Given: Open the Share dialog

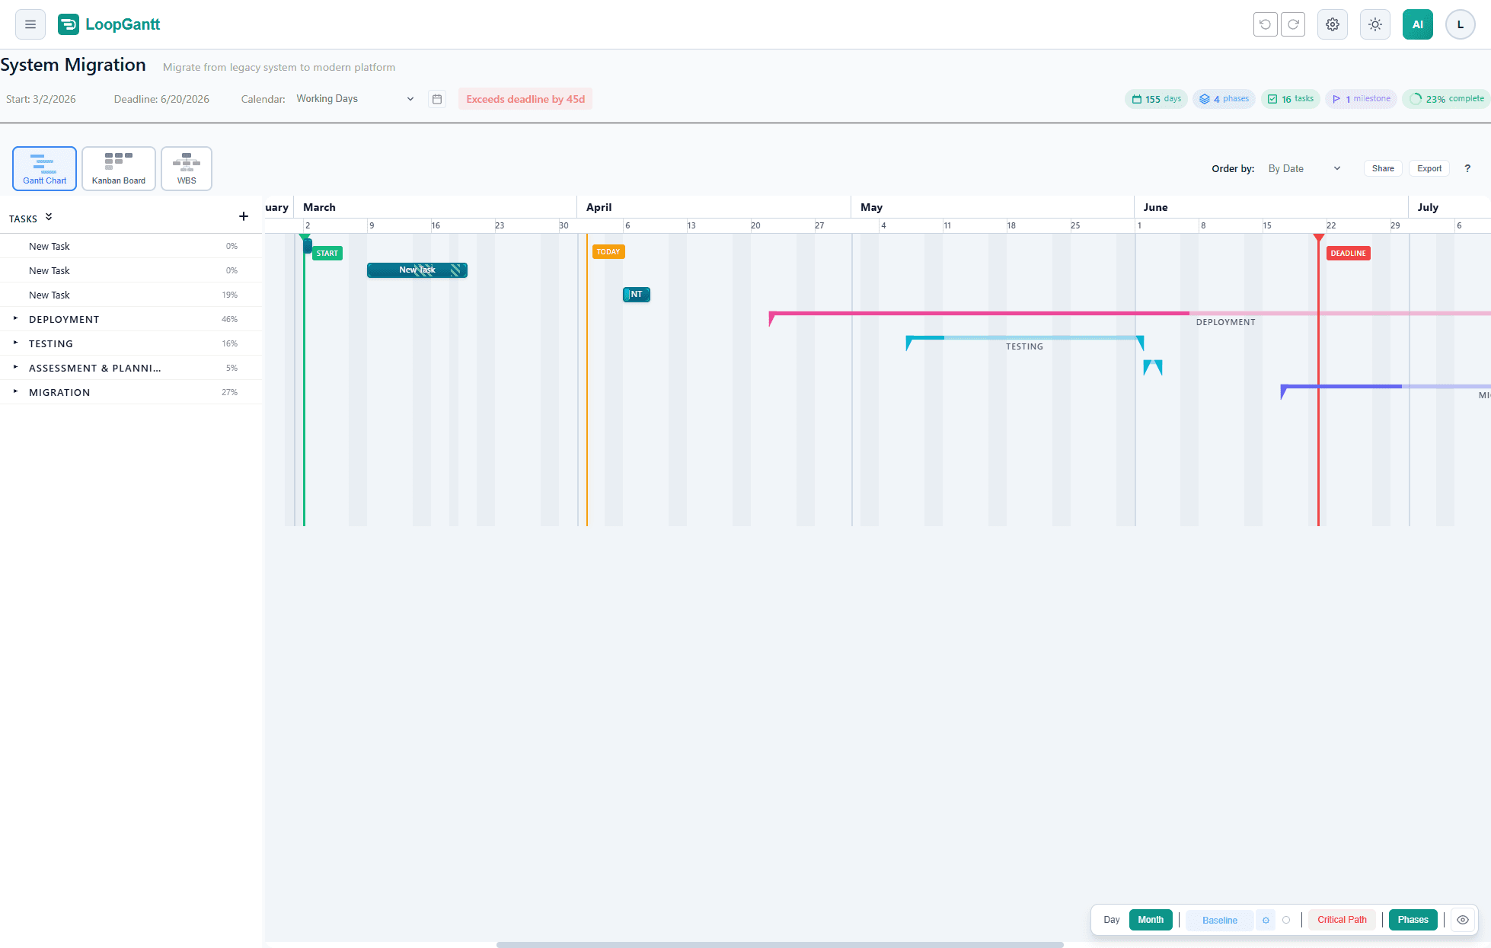Looking at the screenshot, I should (1383, 168).
